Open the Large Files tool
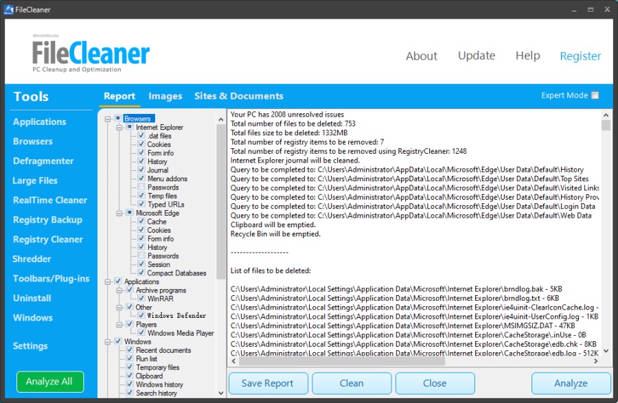 click(x=35, y=181)
